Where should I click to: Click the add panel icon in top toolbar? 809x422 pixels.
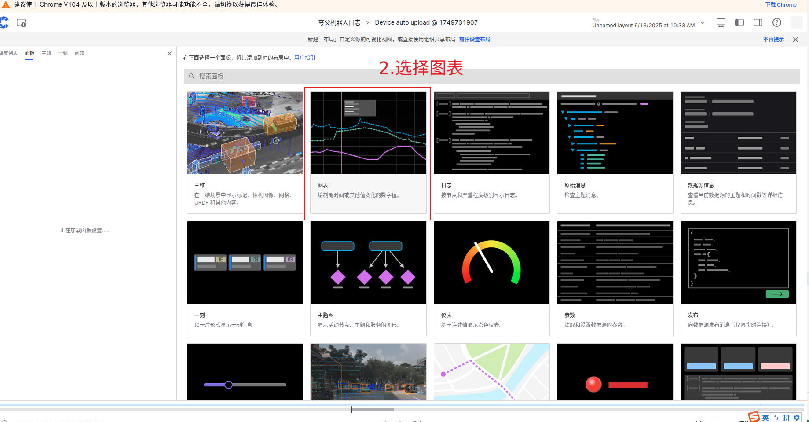(x=21, y=23)
